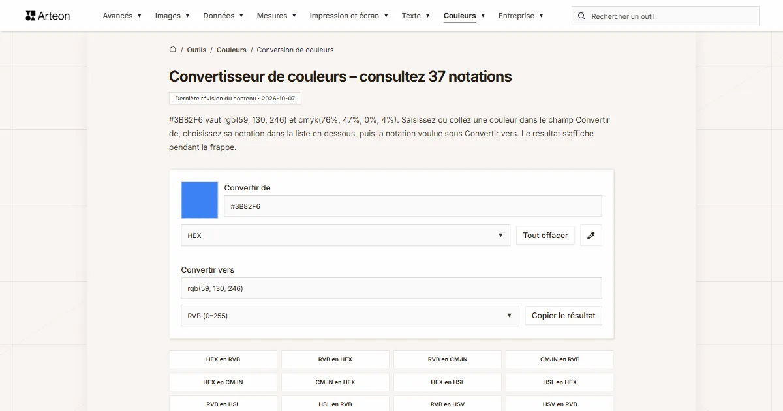The width and height of the screenshot is (783, 411).
Task: Select the HSL en HEX shortcut
Action: (x=560, y=382)
